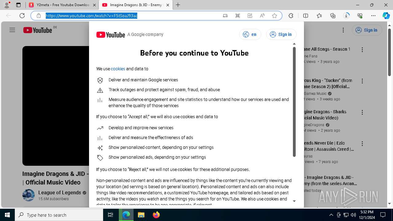Open the Downloads icon
The height and width of the screenshot is (221, 393).
(346, 16)
